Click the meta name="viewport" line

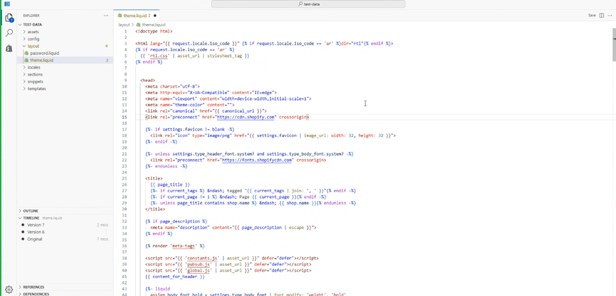tap(228, 99)
